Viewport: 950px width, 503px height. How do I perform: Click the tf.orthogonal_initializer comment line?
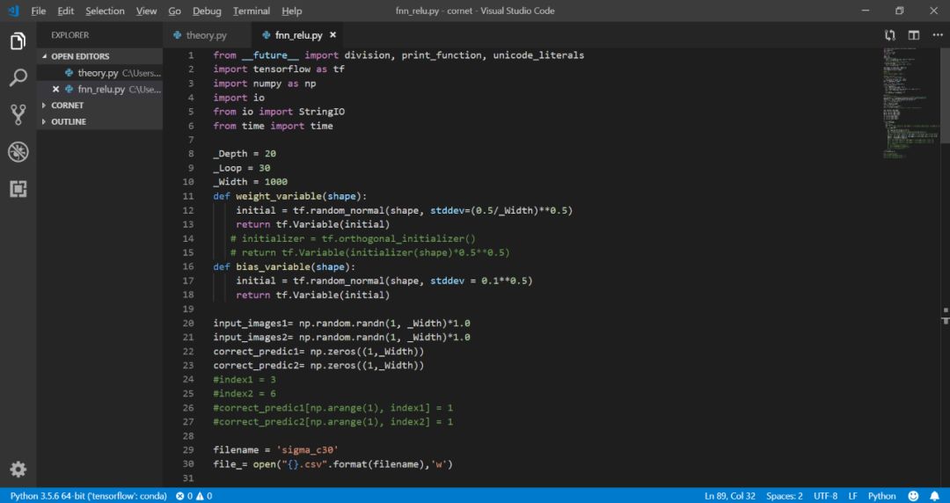pyautogui.click(x=354, y=239)
